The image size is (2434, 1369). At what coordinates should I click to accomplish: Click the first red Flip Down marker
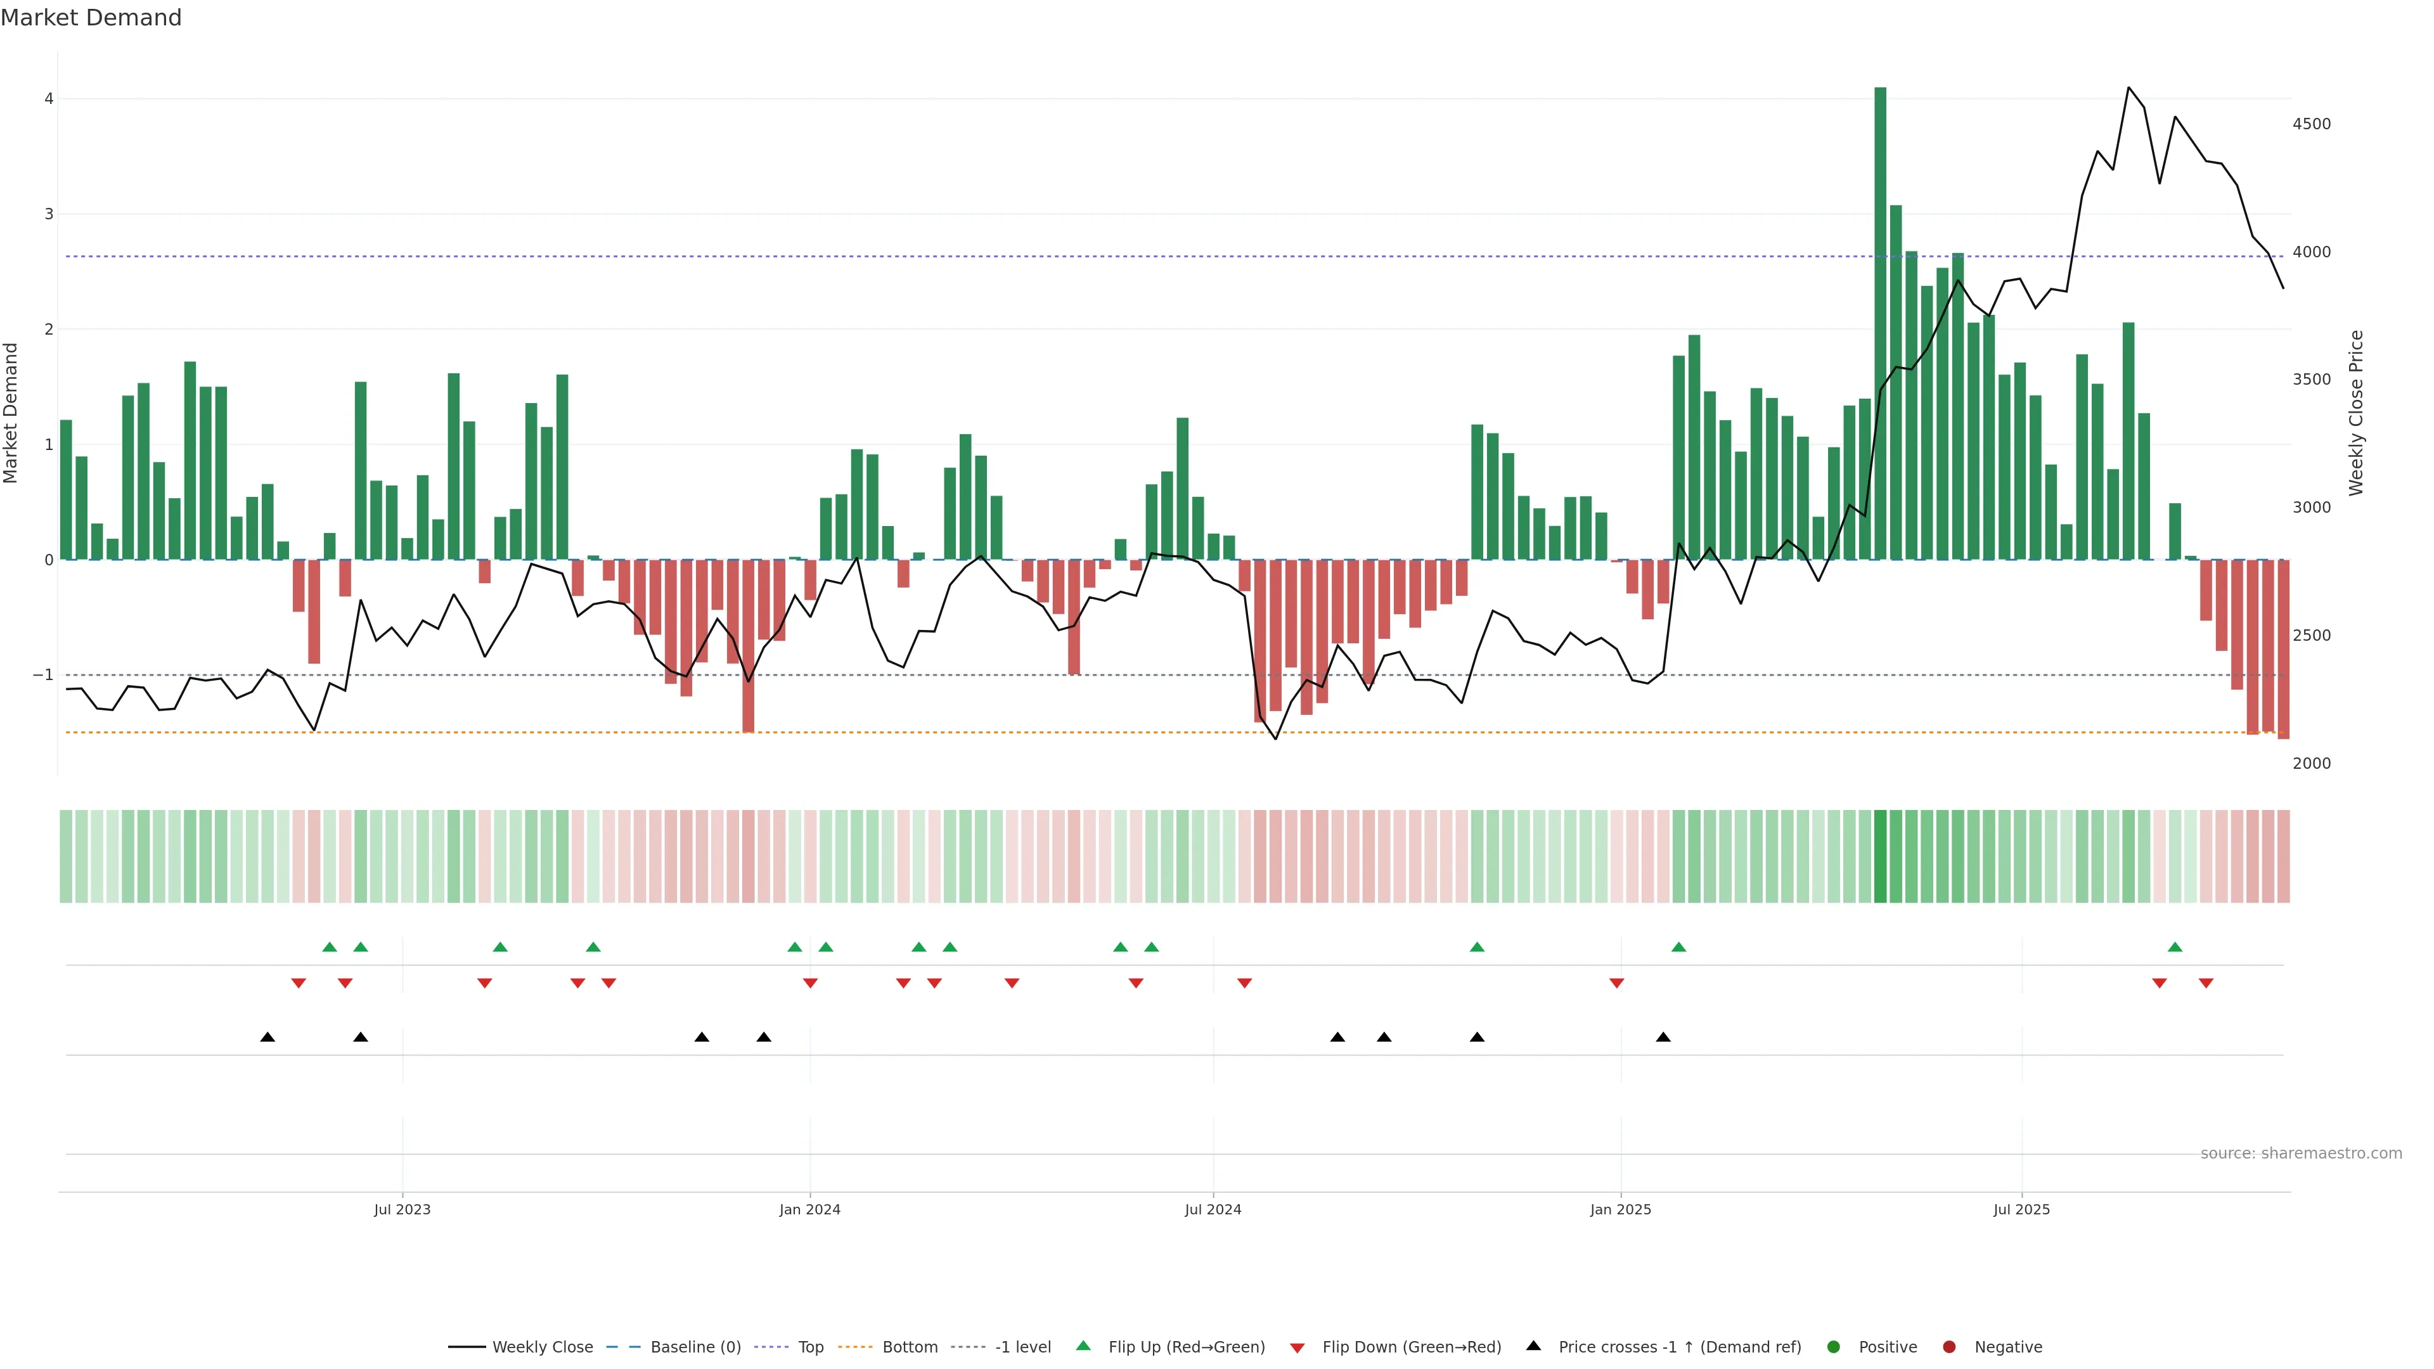coord(299,984)
